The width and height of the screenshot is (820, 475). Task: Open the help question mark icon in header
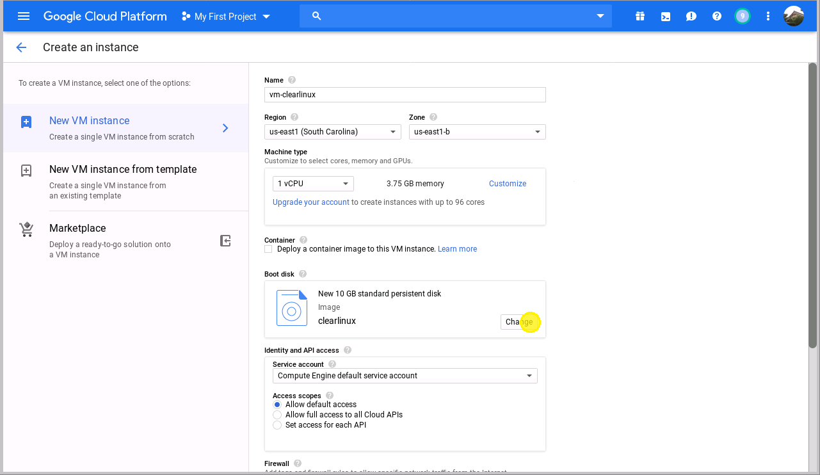pos(717,16)
